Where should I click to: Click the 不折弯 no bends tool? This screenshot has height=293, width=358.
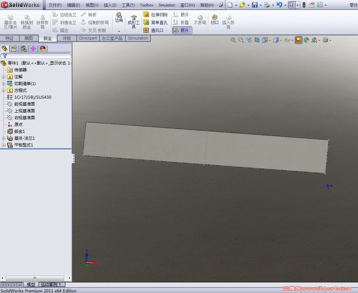click(200, 20)
